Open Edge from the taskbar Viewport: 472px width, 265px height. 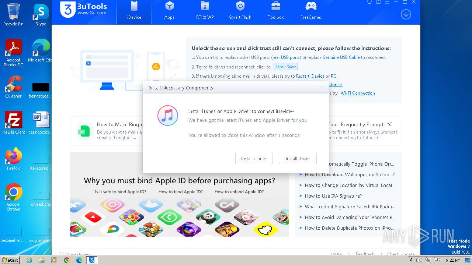click(79, 260)
